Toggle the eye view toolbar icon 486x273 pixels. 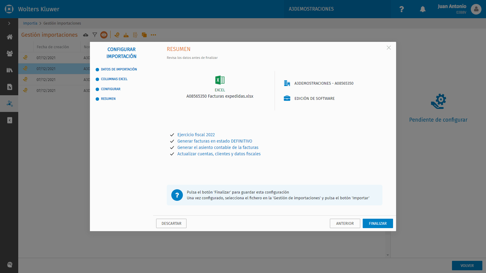tap(104, 35)
